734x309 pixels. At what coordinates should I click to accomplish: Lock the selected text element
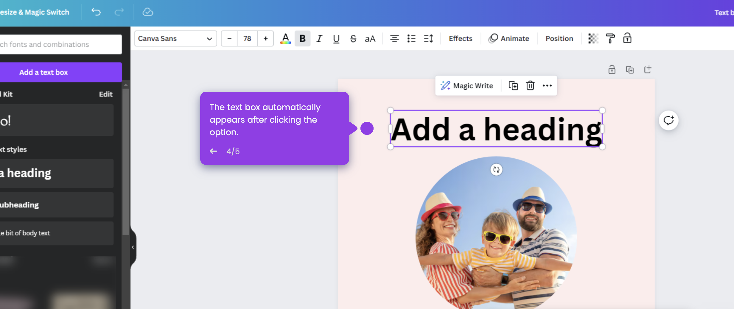coord(627,38)
